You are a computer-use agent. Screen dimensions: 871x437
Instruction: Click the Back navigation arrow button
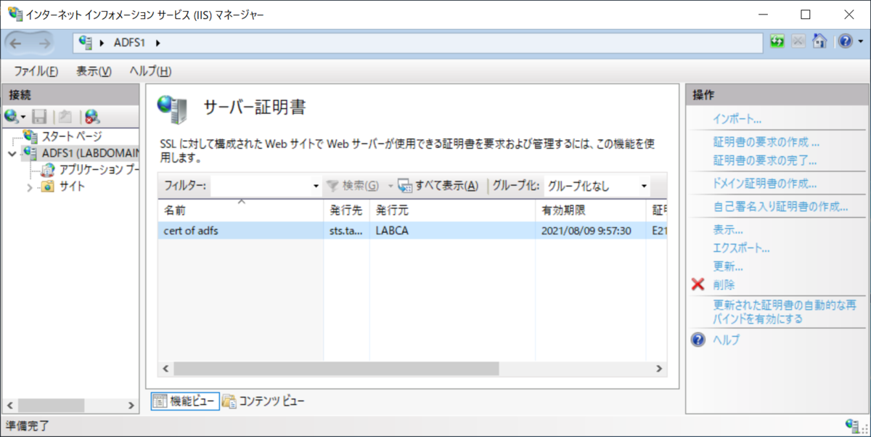16,43
